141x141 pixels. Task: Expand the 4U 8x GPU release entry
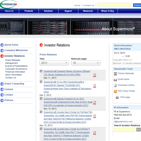(x=41, y=98)
